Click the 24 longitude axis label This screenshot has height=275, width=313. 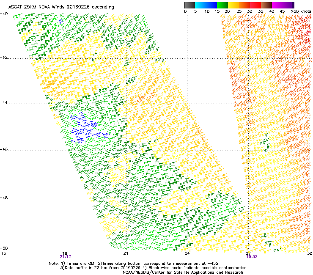pos(187,253)
